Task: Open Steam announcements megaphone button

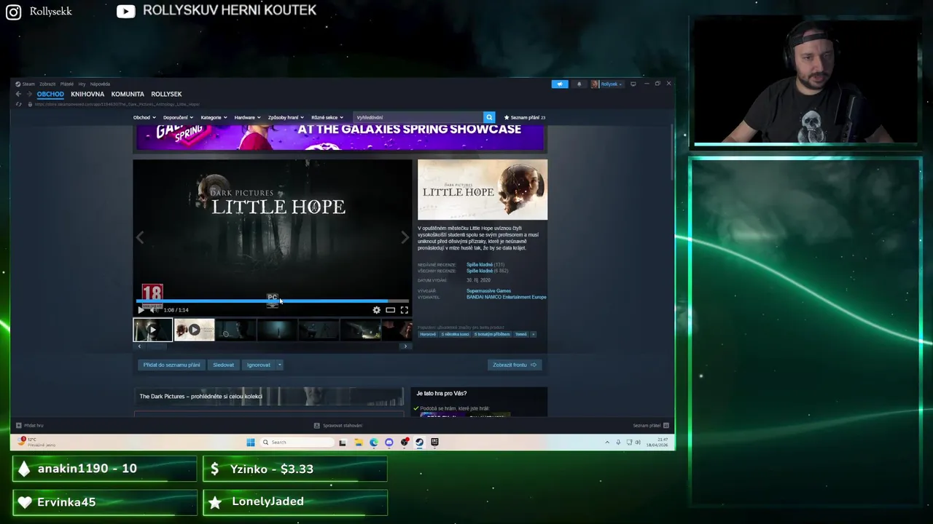Action: (x=560, y=84)
